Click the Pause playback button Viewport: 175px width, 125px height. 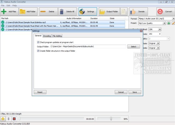8,119
